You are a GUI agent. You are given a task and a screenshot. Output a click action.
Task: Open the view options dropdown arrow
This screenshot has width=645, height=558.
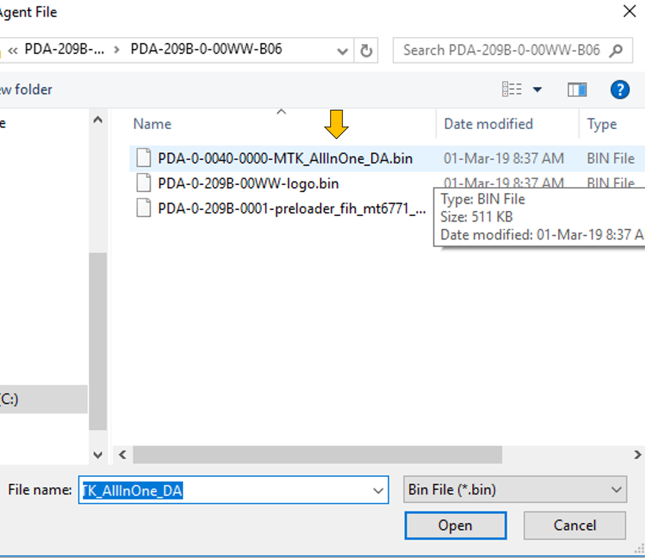537,90
